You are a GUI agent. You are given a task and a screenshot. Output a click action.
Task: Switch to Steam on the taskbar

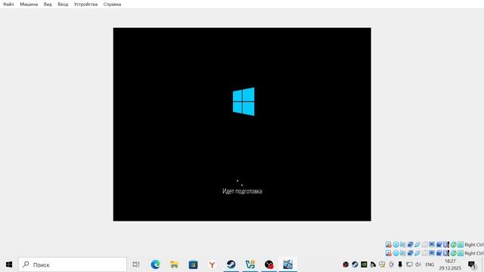click(x=231, y=264)
